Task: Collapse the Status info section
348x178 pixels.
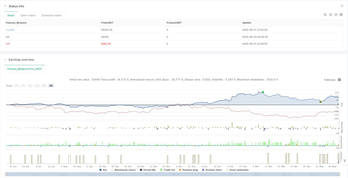Action: coord(5,6)
